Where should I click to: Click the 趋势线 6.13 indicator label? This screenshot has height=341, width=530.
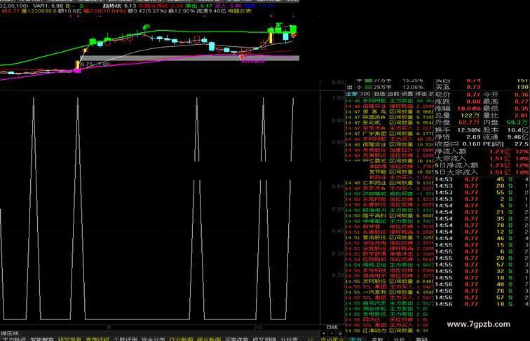120,6
